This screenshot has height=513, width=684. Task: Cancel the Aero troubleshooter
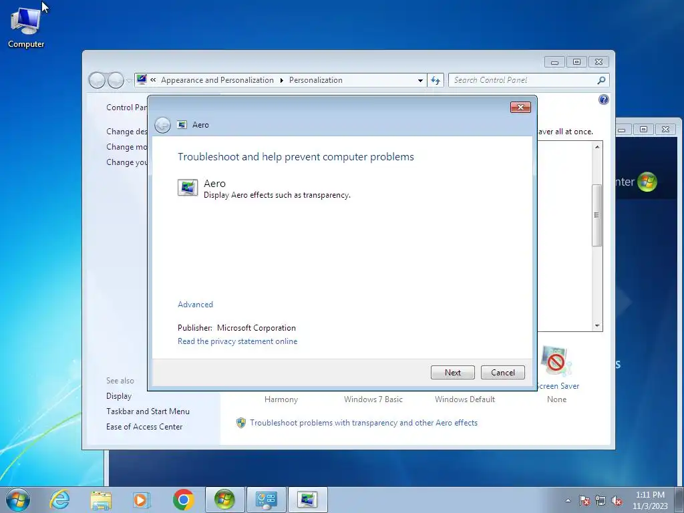(502, 373)
